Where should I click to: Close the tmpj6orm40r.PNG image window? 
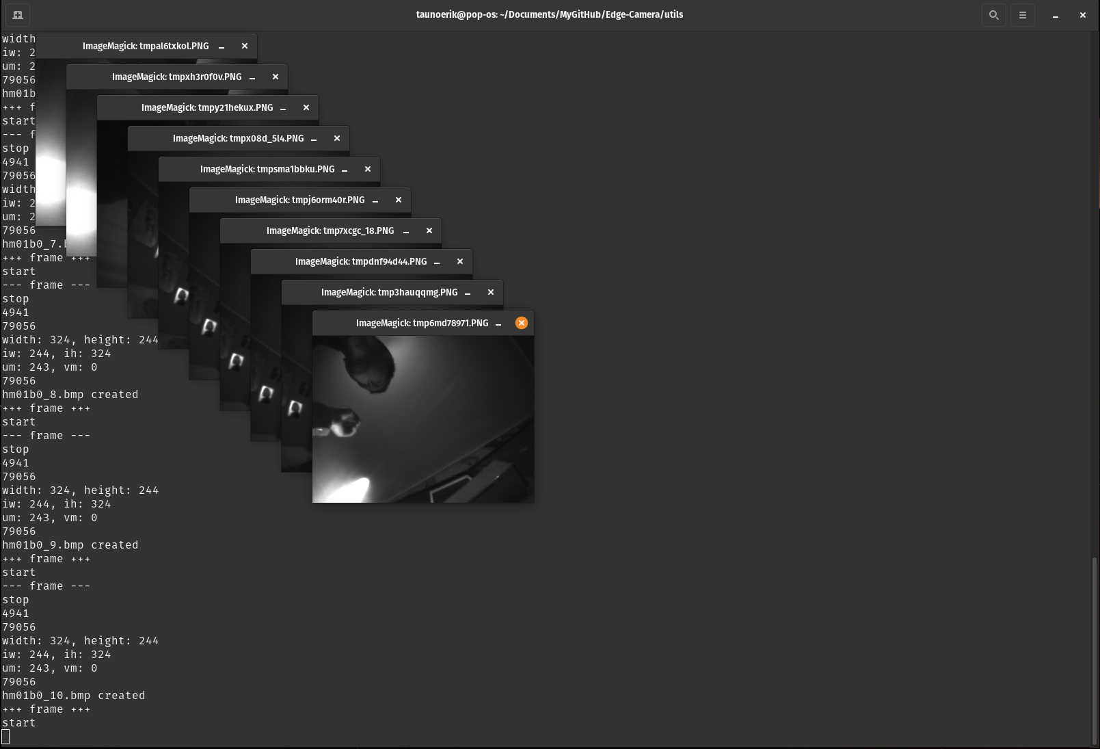[x=398, y=200]
